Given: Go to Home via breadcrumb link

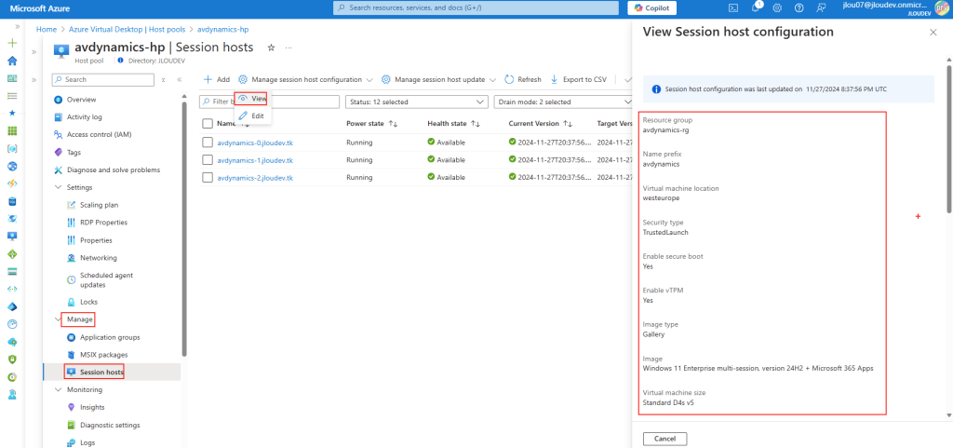Looking at the screenshot, I should 46,29.
